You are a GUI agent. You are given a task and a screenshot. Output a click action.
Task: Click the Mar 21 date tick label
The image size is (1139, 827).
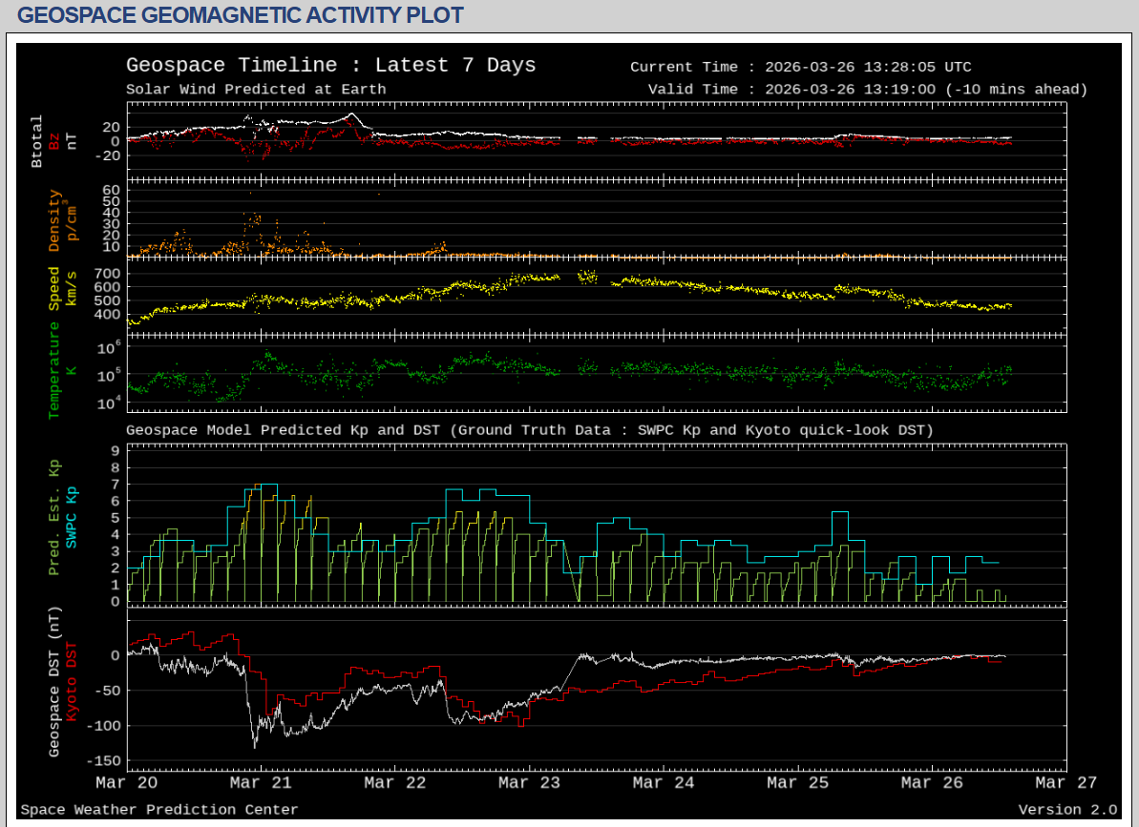tap(261, 783)
